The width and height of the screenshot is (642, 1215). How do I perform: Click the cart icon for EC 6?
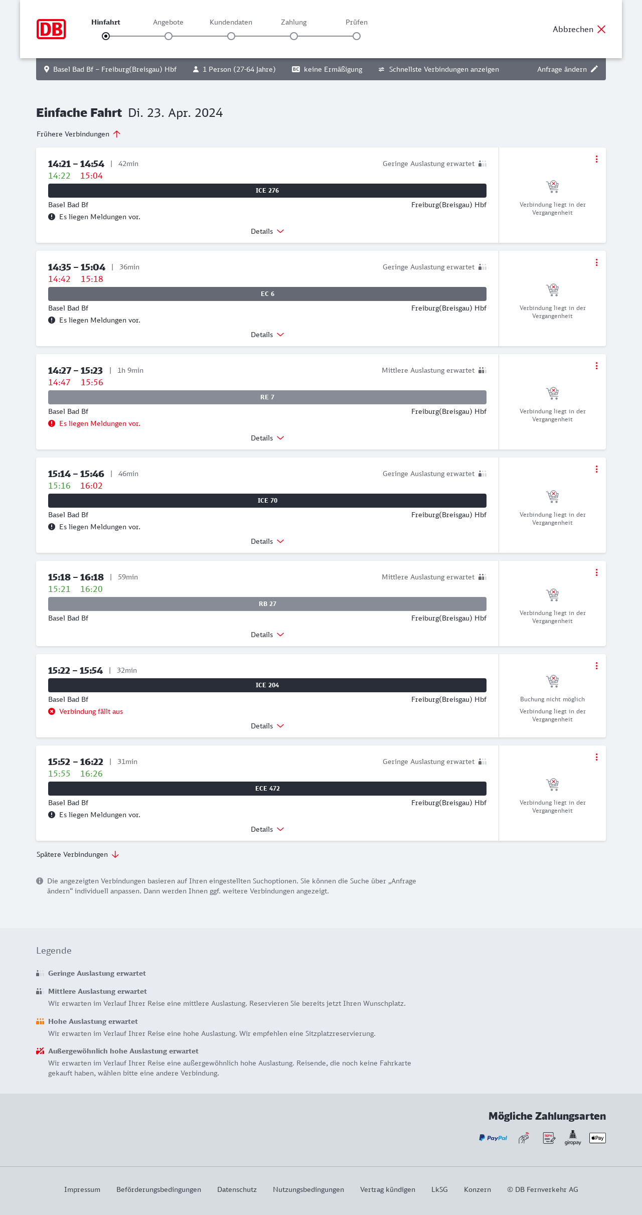552,290
